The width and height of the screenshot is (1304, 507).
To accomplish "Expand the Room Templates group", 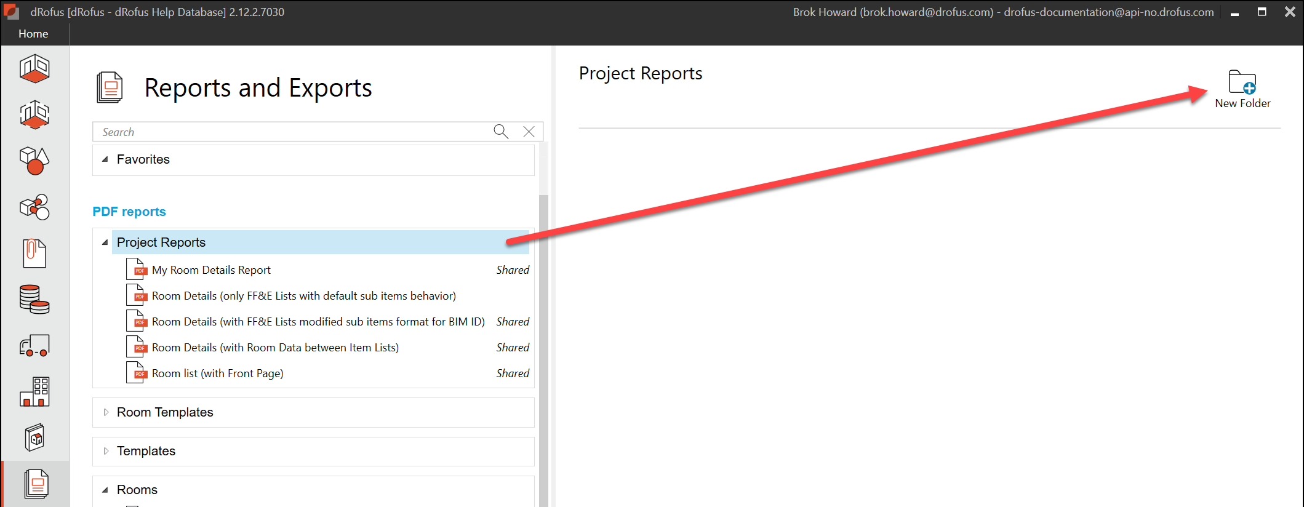I will (106, 412).
